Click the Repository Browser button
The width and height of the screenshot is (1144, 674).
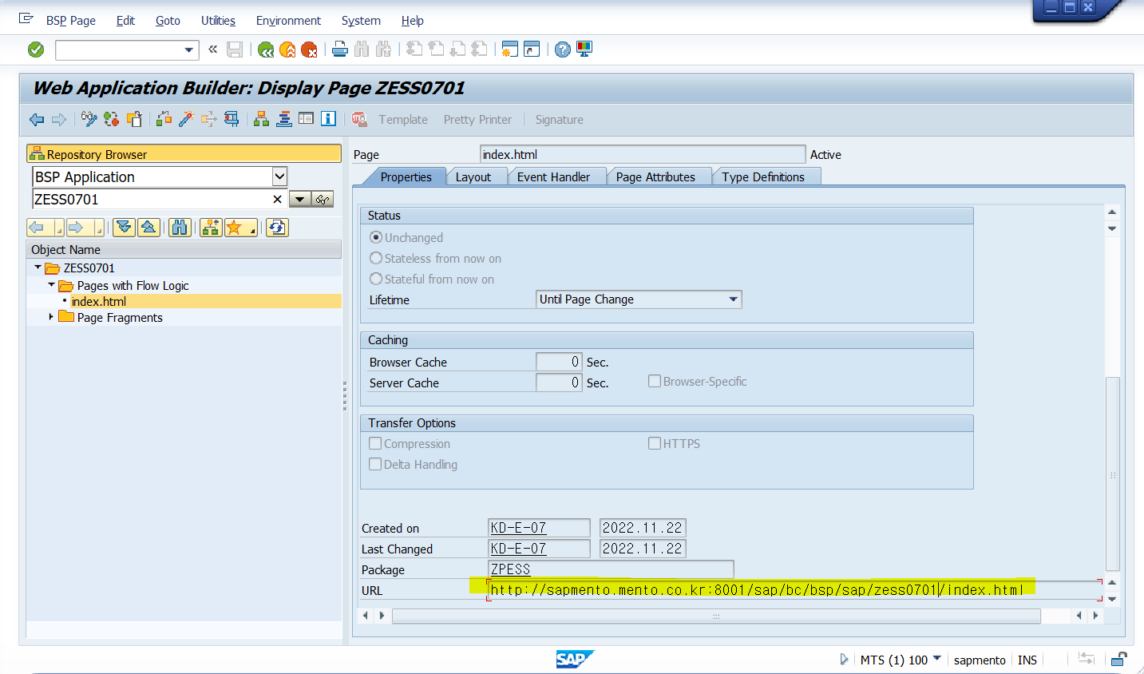point(184,154)
